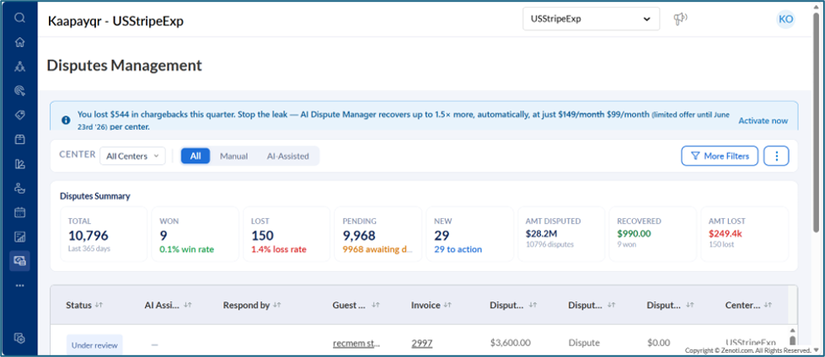Go to Home via sidebar icon
The image size is (825, 357).
coord(19,42)
